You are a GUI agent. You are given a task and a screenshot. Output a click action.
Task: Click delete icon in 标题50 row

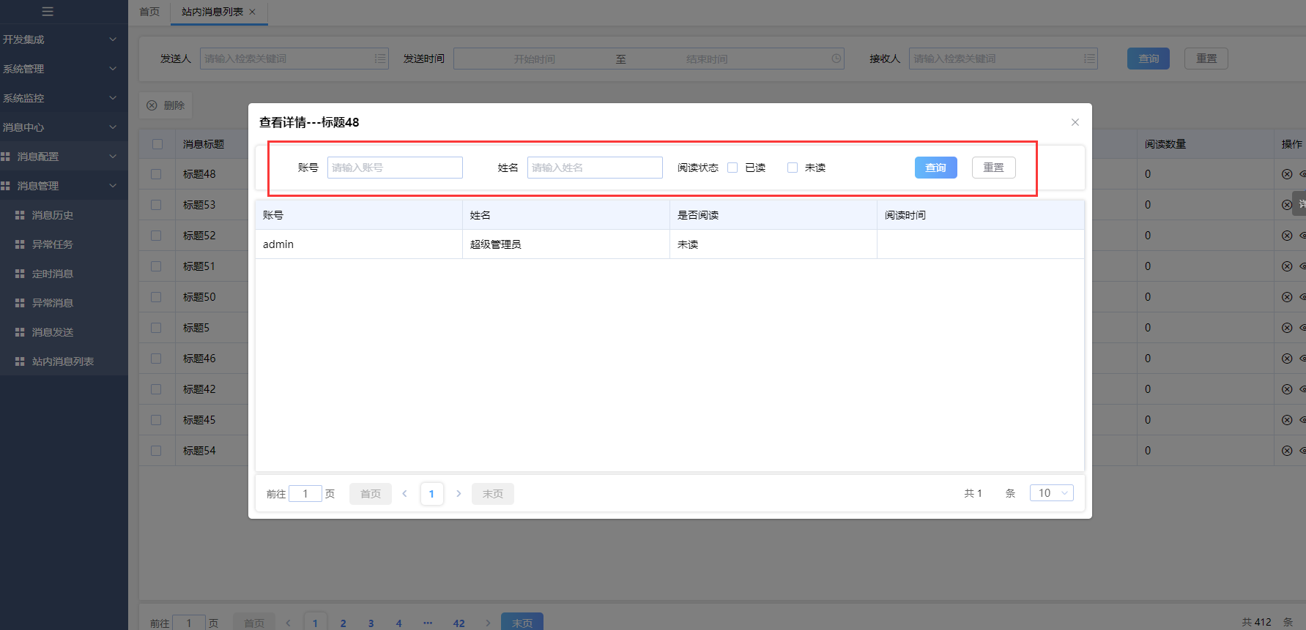pyautogui.click(x=1287, y=297)
